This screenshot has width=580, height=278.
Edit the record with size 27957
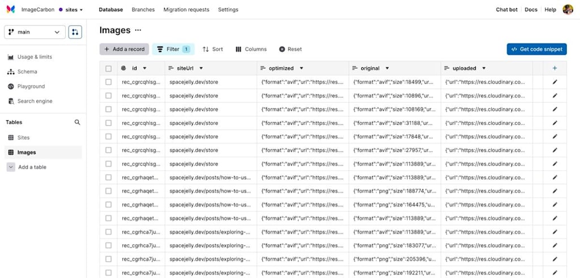[x=555, y=150]
